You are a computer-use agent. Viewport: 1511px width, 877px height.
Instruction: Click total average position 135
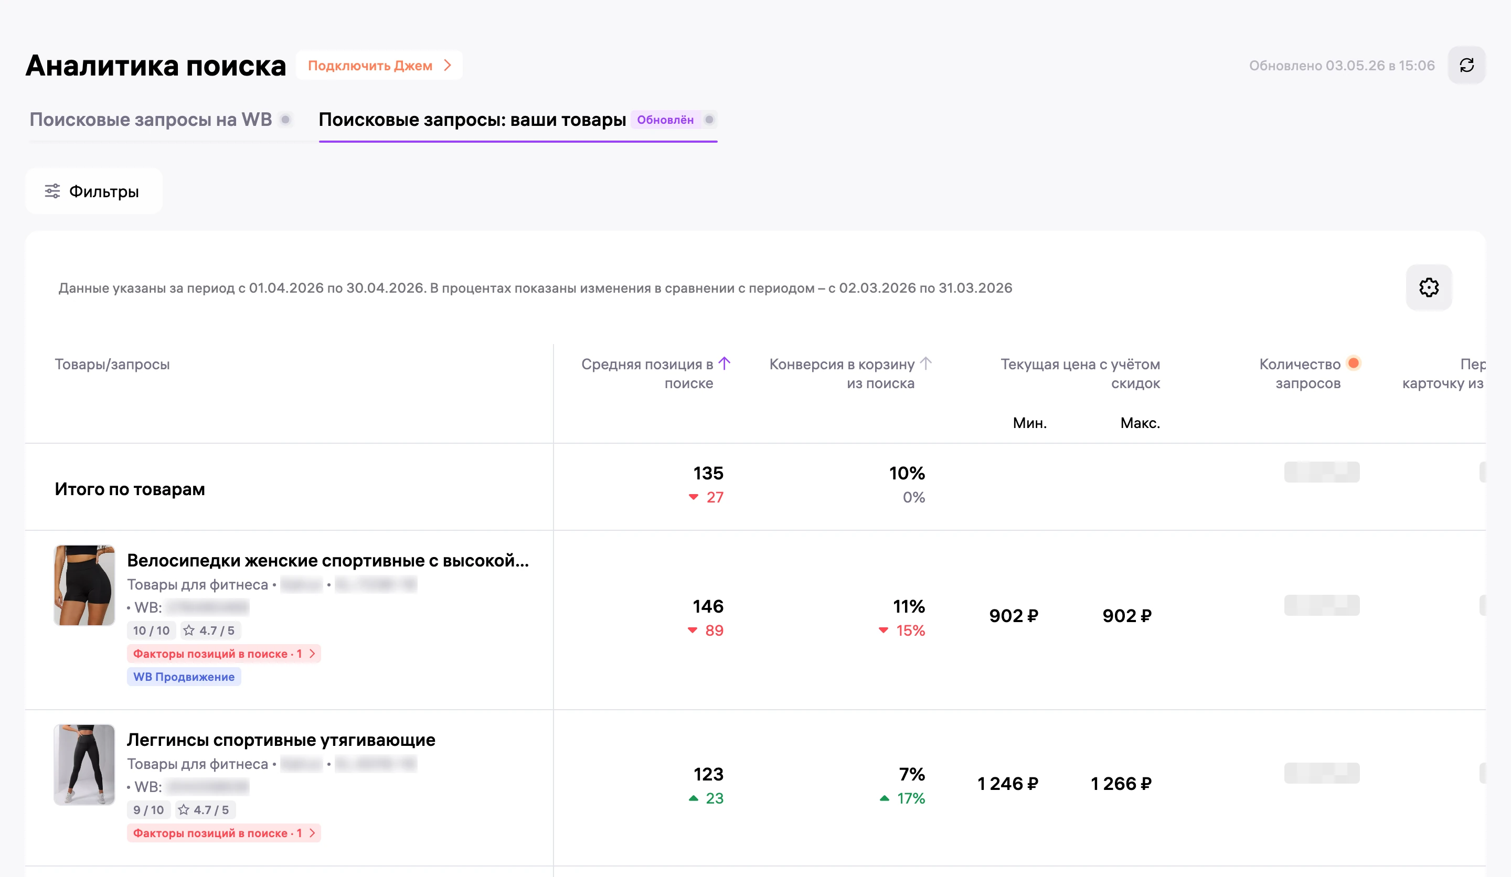[x=708, y=473]
